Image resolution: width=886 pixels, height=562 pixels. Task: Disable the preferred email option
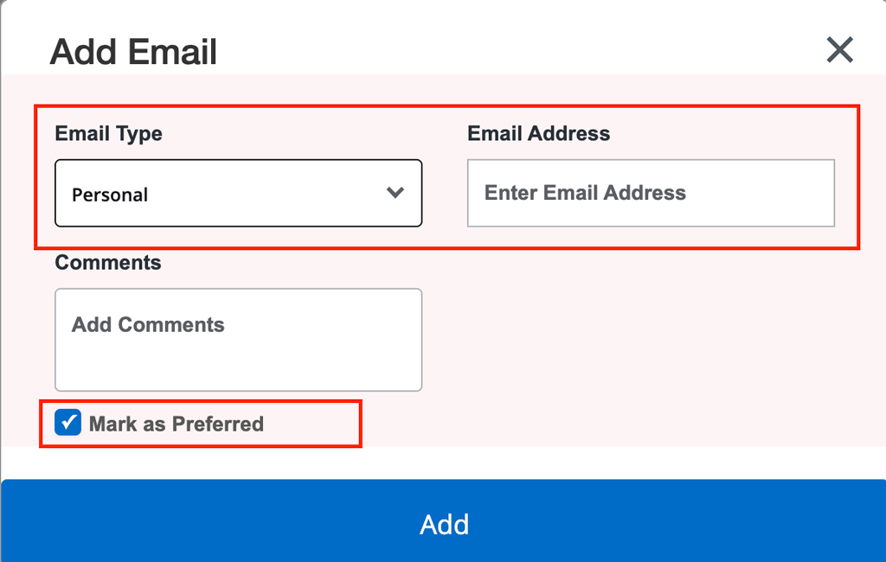pos(67,423)
